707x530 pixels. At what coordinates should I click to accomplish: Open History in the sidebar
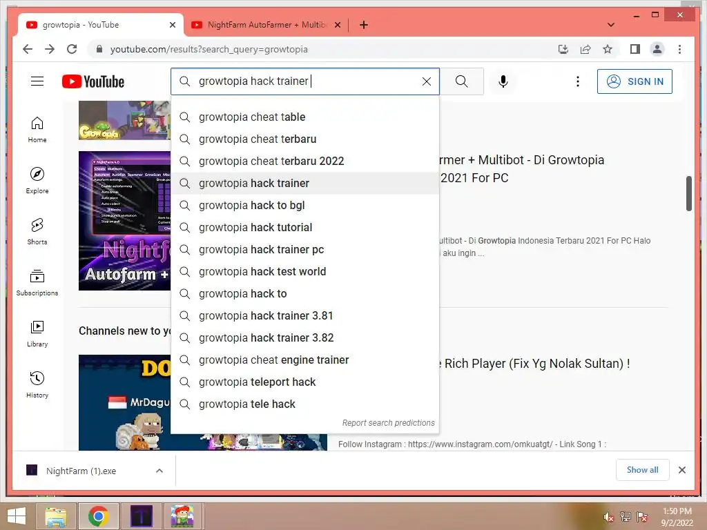[x=37, y=384]
